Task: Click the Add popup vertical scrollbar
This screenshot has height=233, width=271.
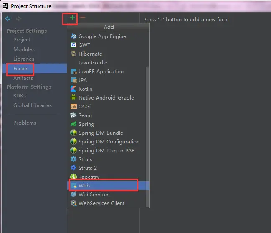Action: click(x=147, y=137)
